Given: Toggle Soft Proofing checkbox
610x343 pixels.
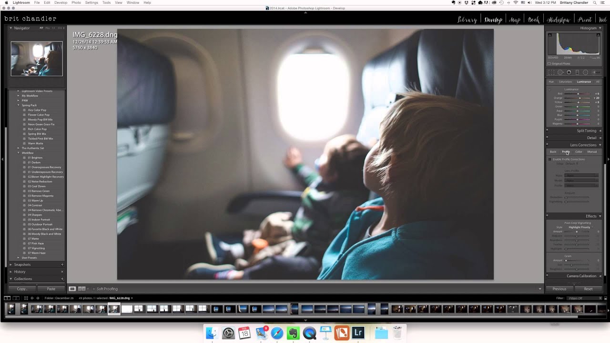Looking at the screenshot, I should (94, 289).
